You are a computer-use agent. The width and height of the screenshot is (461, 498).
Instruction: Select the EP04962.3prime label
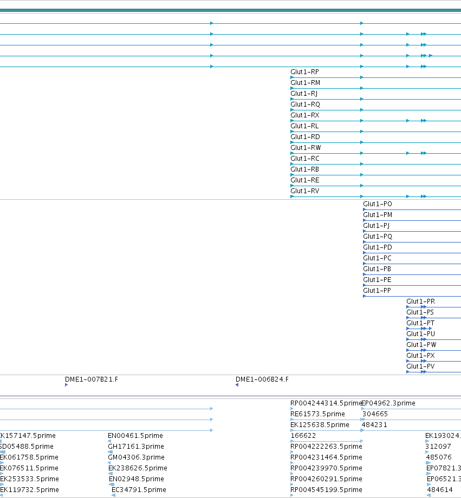[388, 403]
